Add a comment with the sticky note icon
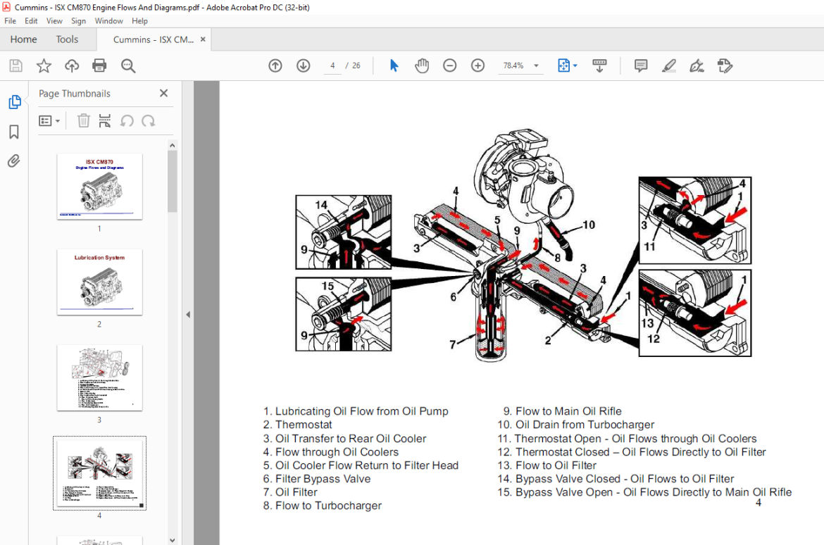This screenshot has width=824, height=545. point(641,65)
